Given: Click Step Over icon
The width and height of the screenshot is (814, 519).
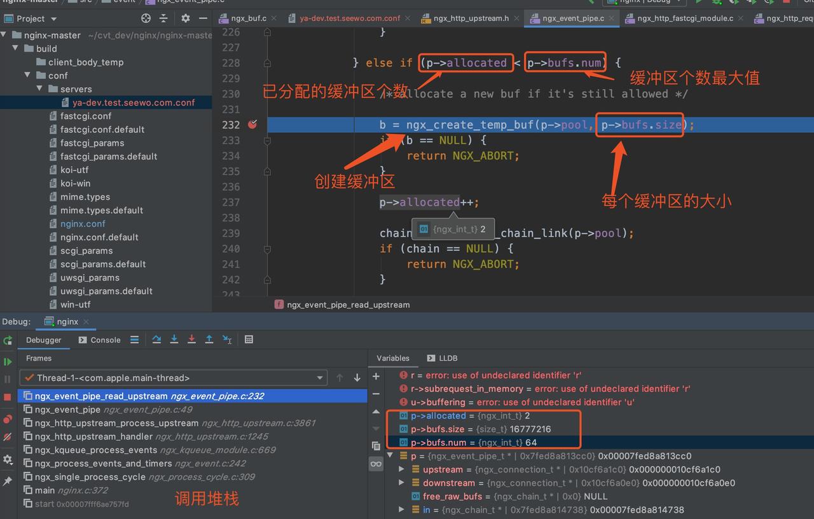Looking at the screenshot, I should 156,340.
